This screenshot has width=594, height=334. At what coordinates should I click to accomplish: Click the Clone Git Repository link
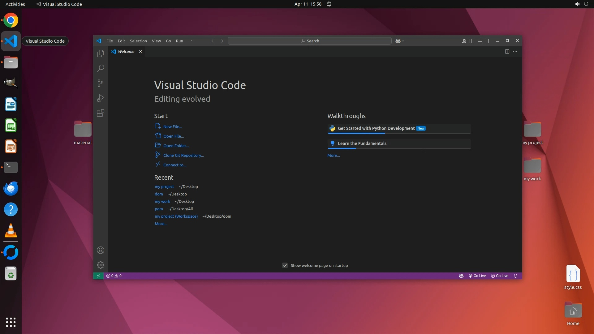click(x=183, y=156)
